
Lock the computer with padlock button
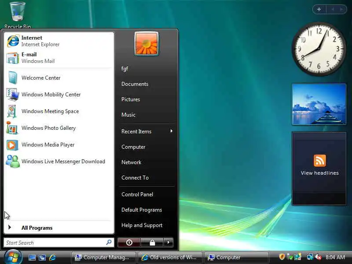[152, 242]
